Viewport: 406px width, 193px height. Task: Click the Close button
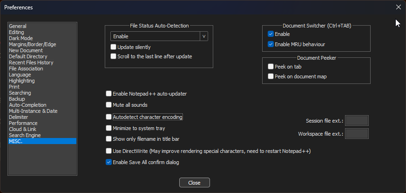tap(195, 183)
